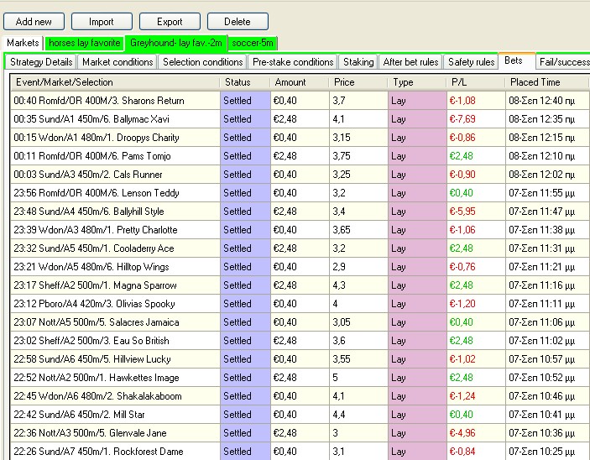
Task: Open the Strategy Details tab
Action: tap(41, 62)
